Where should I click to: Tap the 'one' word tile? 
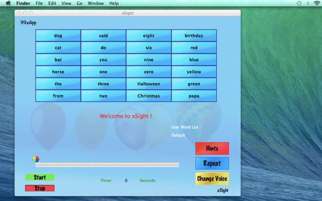click(103, 72)
